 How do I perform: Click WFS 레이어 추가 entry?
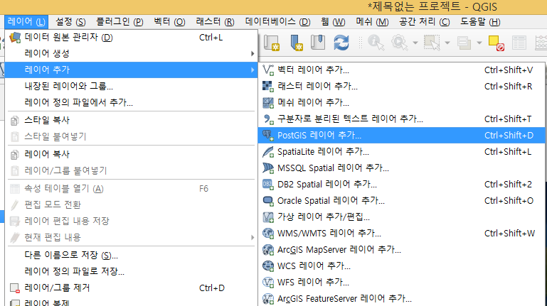(402, 283)
